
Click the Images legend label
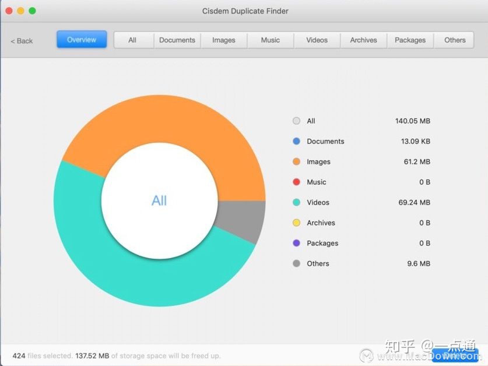pos(318,162)
